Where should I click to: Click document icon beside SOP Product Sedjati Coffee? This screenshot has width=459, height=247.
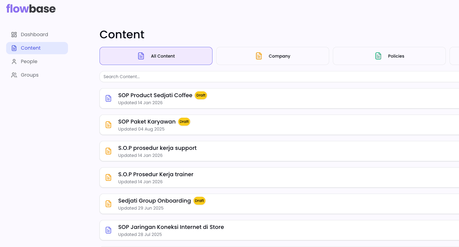click(108, 98)
